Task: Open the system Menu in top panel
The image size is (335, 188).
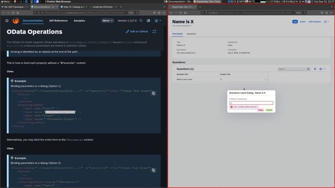Action: click(5, 2)
